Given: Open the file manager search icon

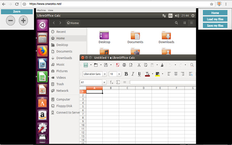Looking at the screenshot, I should pos(177,23).
